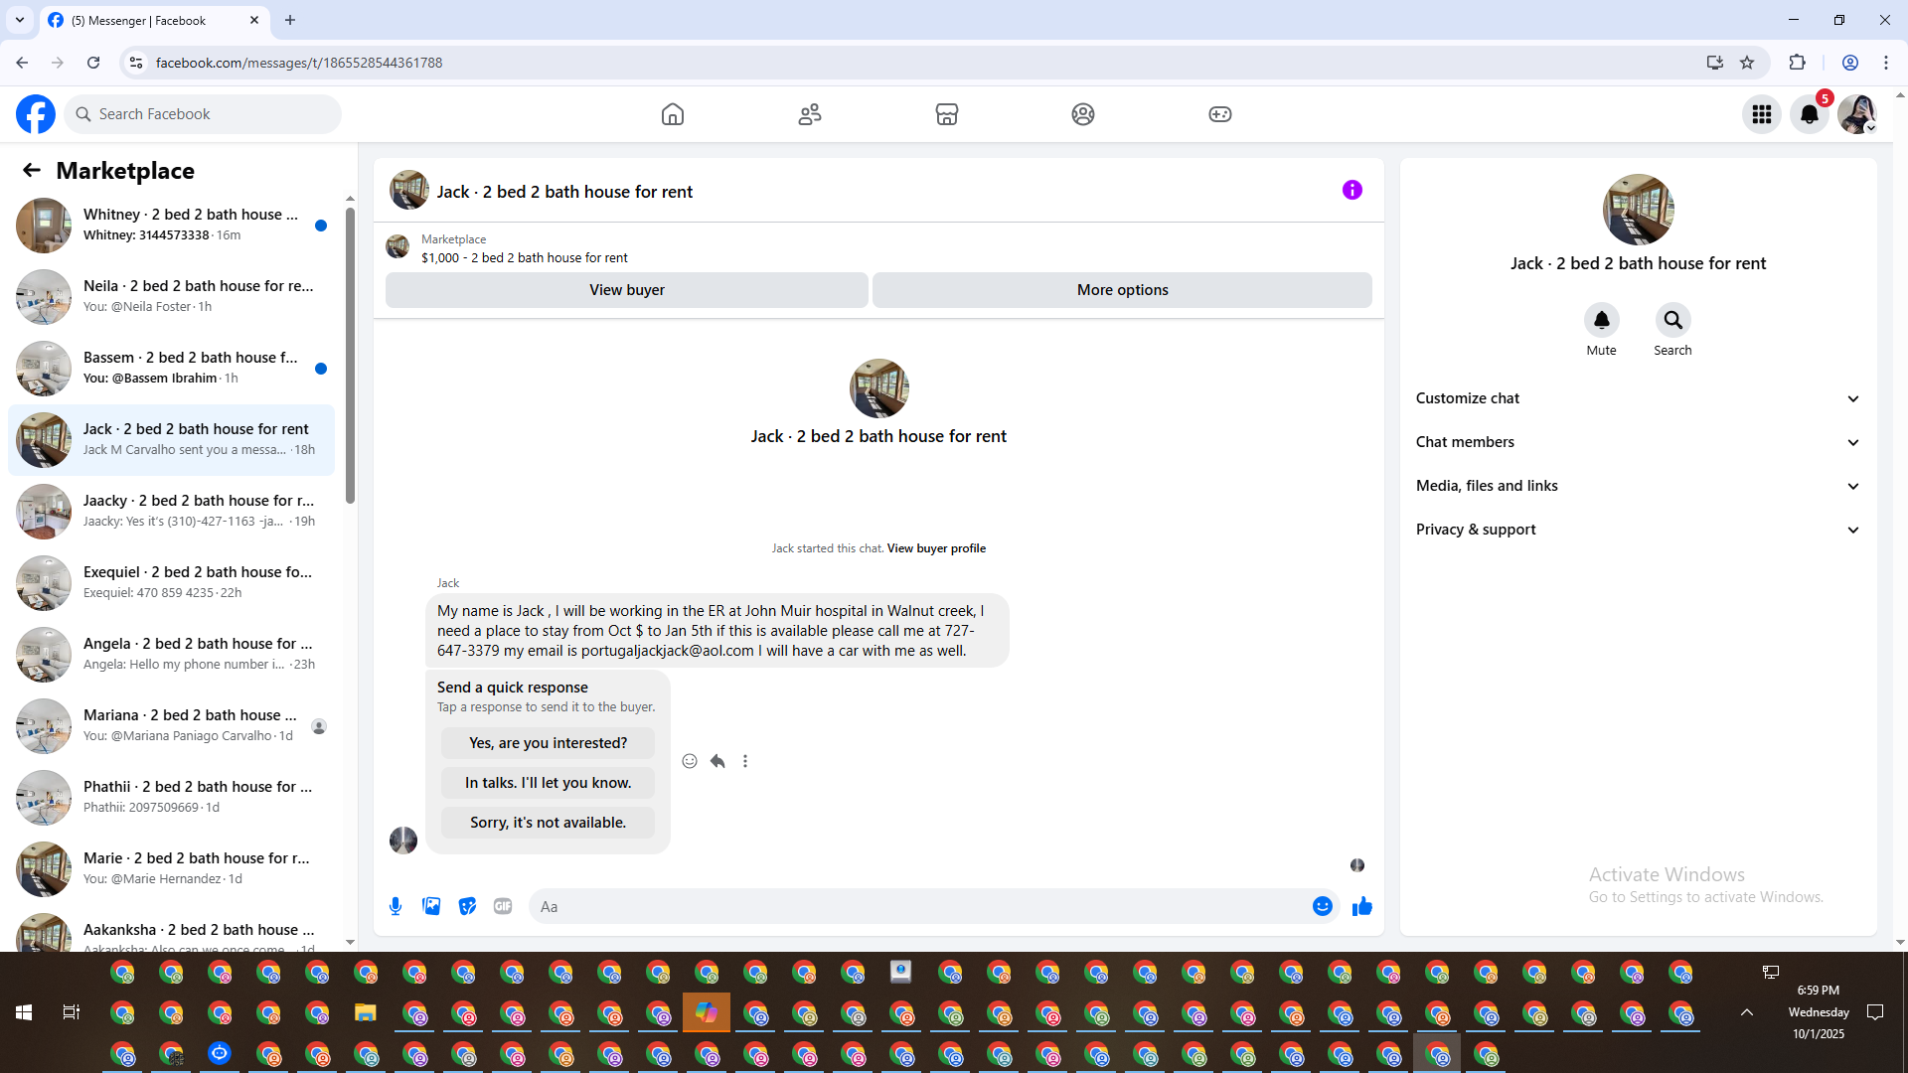The height and width of the screenshot is (1073, 1908).
Task: Select the Messenger | Facebook browser tab
Action: 154,20
